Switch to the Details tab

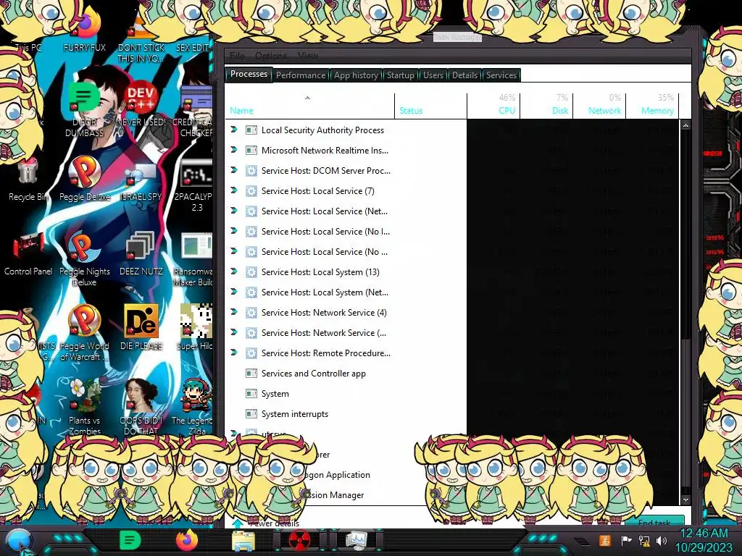464,75
